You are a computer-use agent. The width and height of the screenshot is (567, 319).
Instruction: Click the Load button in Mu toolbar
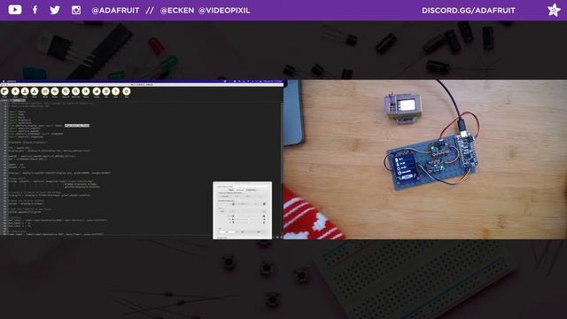coord(25,92)
